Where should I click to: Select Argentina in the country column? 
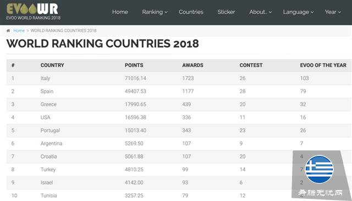(x=51, y=143)
